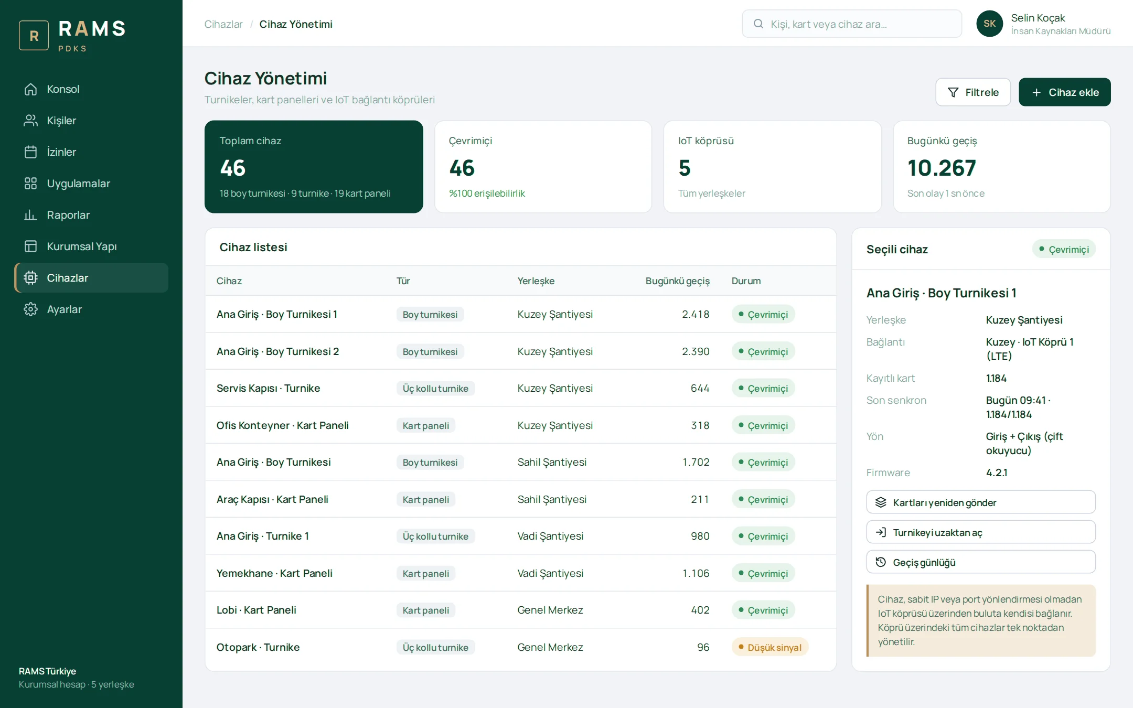Click the Cihazlar breadcrumb link
Image resolution: width=1133 pixels, height=708 pixels.
click(x=223, y=24)
